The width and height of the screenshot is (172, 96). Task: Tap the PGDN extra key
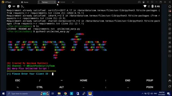click(x=150, y=87)
